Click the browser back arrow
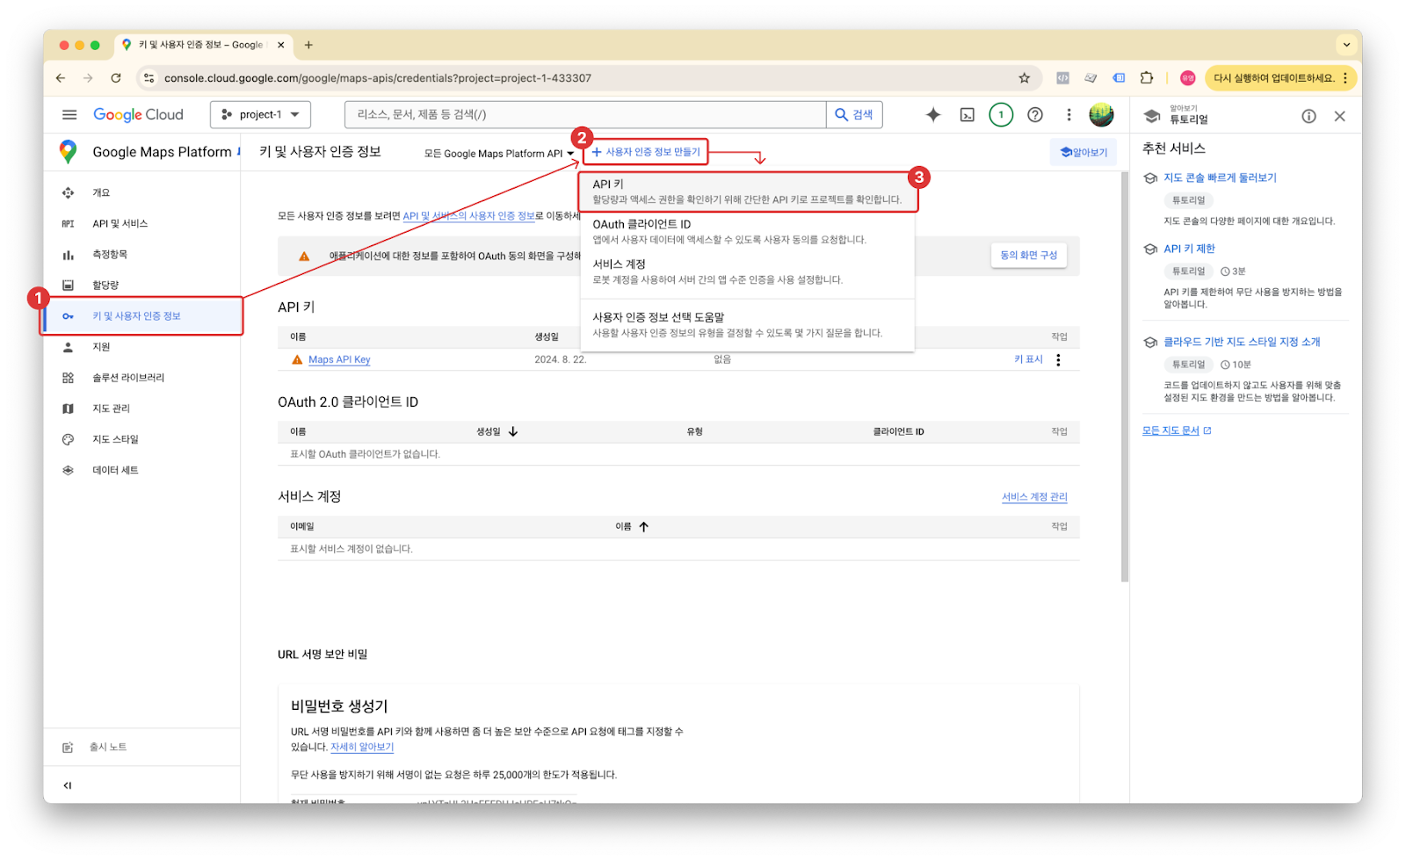 click(x=61, y=78)
